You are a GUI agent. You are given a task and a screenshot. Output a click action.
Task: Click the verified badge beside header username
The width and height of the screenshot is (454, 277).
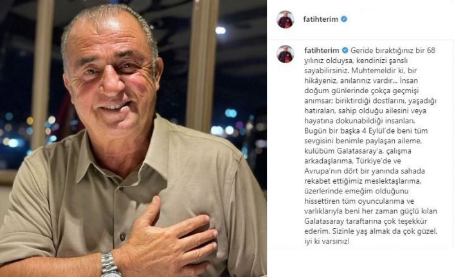click(x=344, y=19)
